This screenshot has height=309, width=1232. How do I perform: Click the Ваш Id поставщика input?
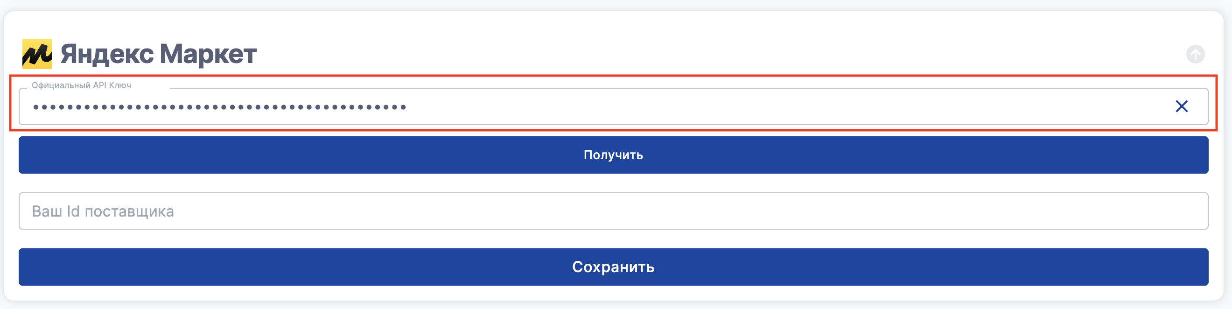click(613, 211)
